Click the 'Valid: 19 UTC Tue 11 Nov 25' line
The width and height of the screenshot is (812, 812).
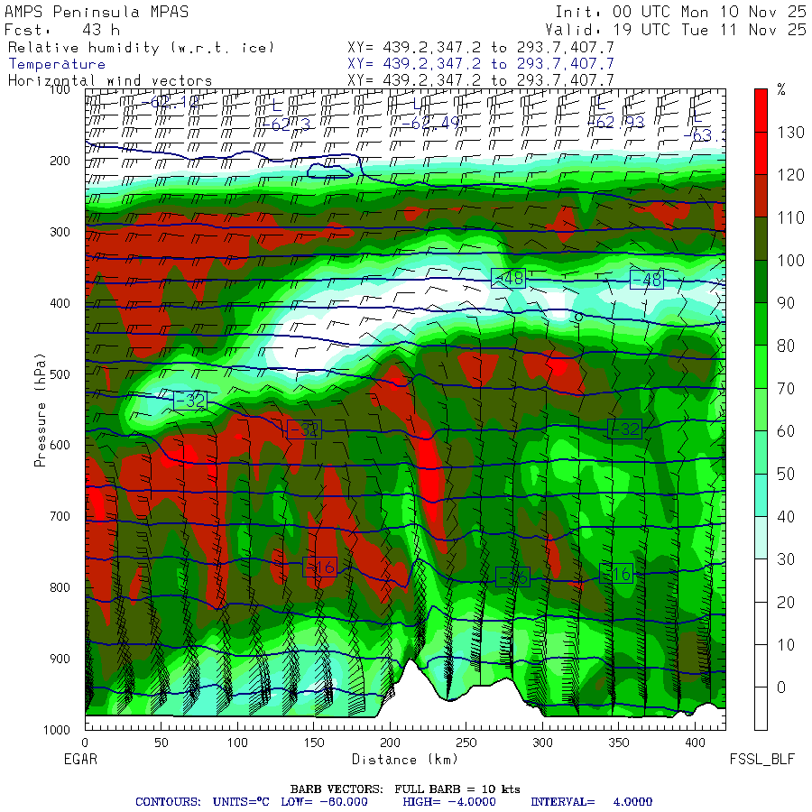[x=676, y=30]
